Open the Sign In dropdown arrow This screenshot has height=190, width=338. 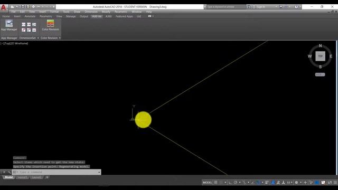[x=276, y=7]
